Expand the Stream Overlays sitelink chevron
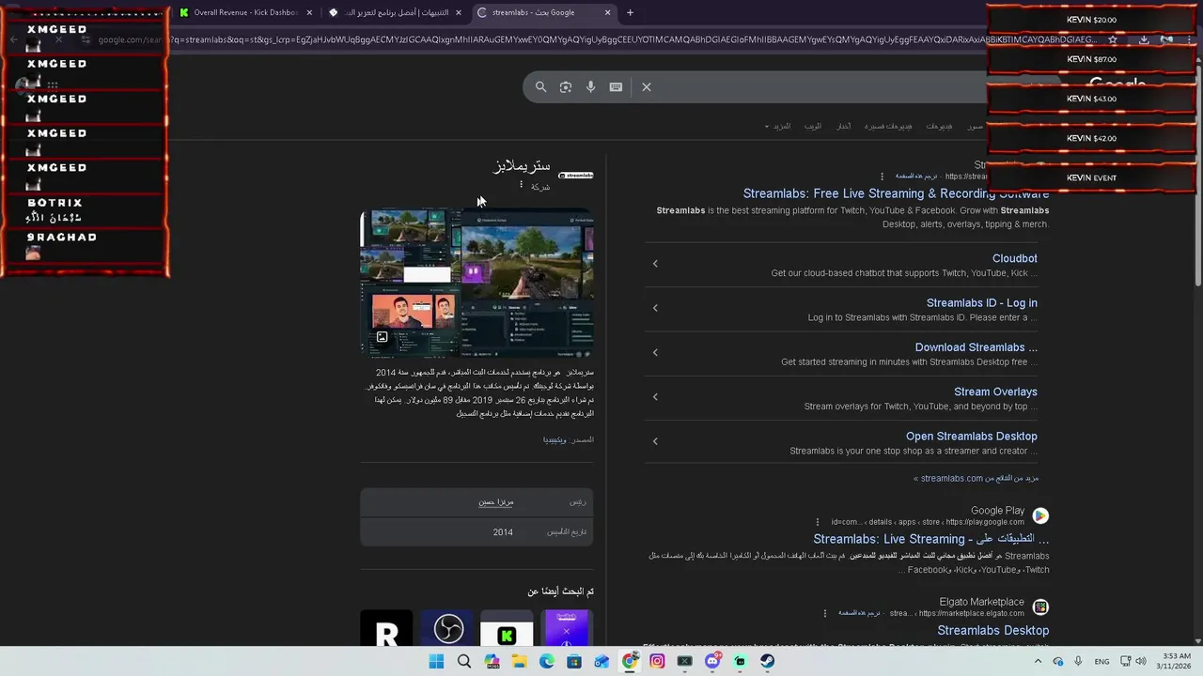The width and height of the screenshot is (1203, 676). pyautogui.click(x=655, y=396)
